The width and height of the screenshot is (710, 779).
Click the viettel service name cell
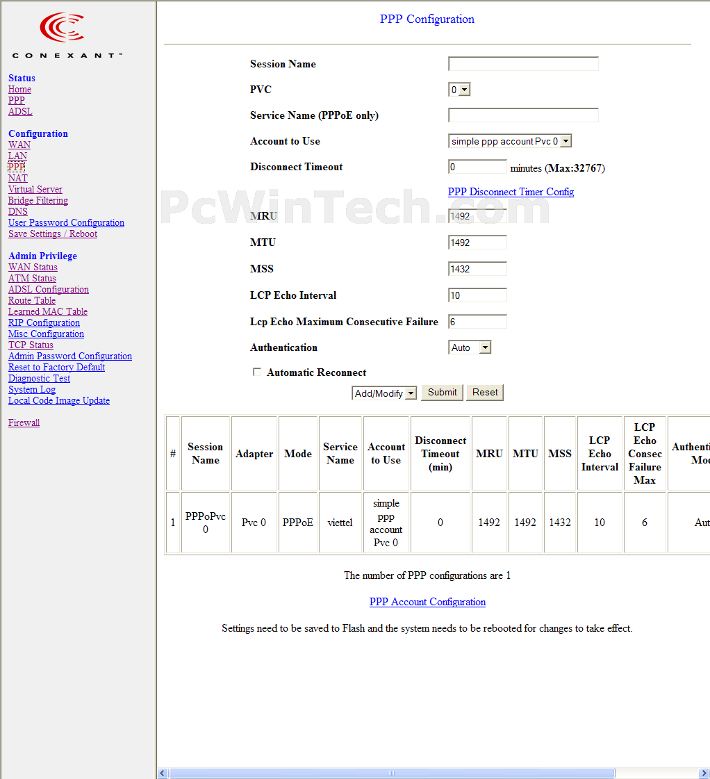click(340, 523)
